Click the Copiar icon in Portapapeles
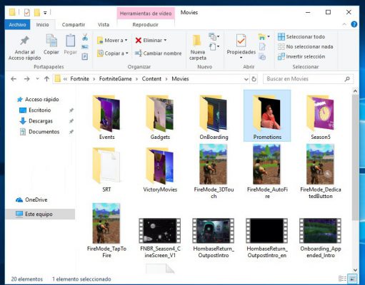 click(51, 41)
